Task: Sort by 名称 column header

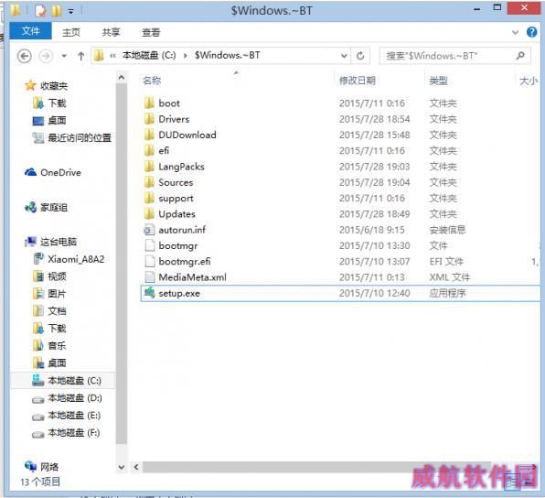Action: (x=152, y=81)
